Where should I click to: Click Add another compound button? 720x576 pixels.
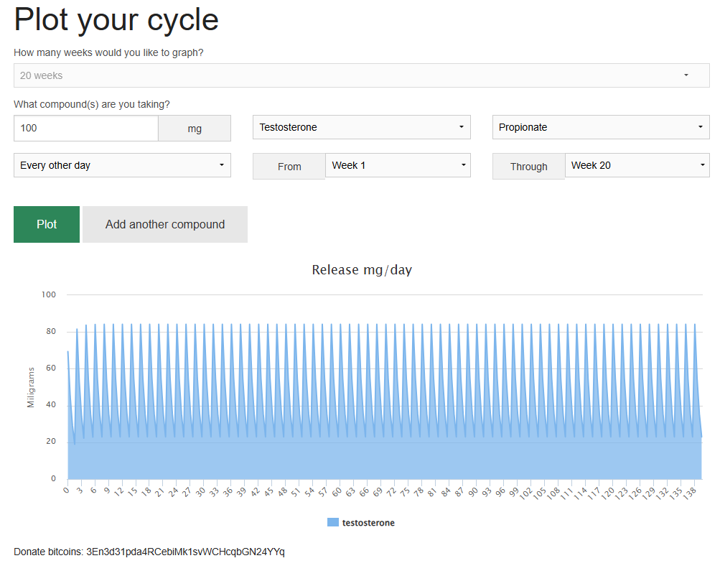(165, 225)
